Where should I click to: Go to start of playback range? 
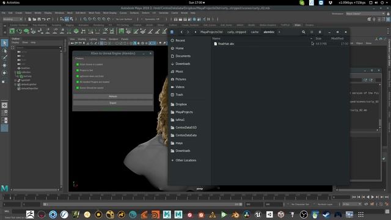[354, 197]
